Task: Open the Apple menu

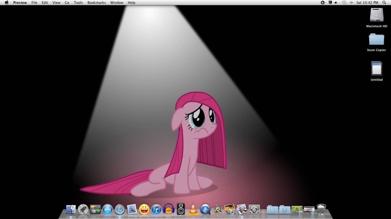Action: 7,3
